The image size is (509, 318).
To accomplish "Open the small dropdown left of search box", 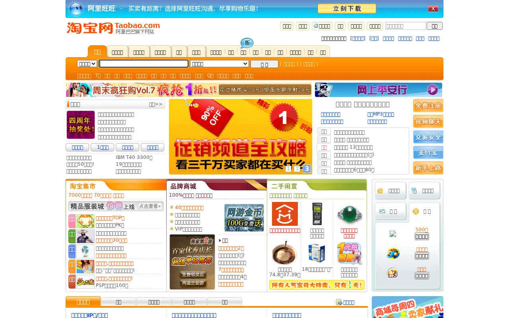I will coord(87,64).
